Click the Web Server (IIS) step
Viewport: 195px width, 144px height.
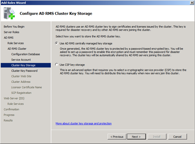pos(14,98)
